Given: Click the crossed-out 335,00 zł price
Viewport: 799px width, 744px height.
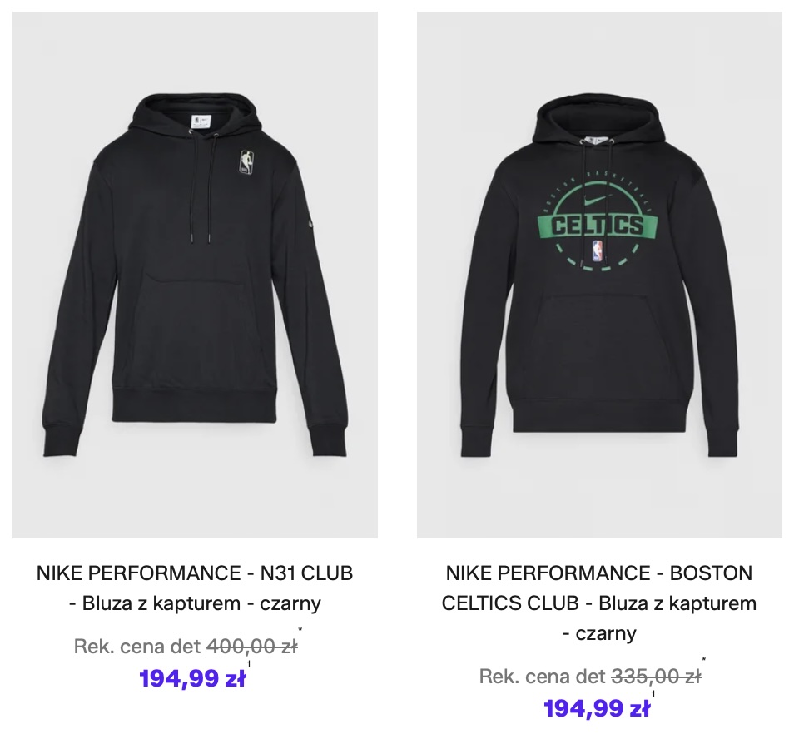Looking at the screenshot, I should 656,677.
